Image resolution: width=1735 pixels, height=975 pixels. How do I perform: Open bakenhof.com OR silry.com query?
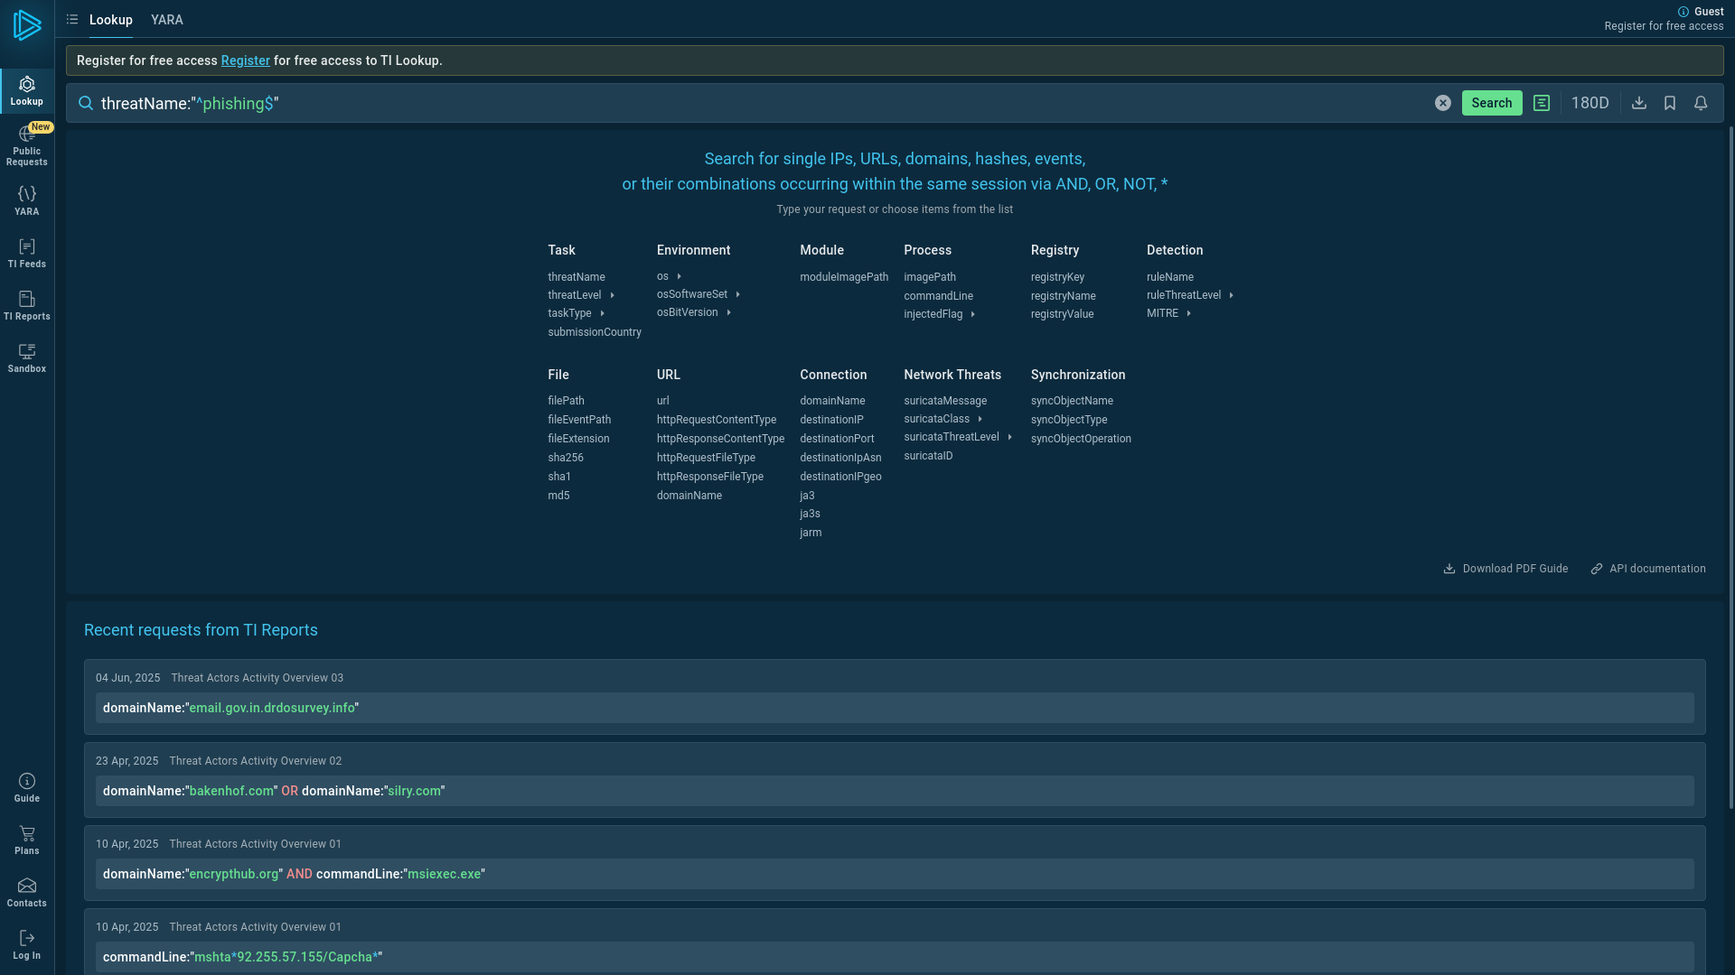(x=895, y=791)
